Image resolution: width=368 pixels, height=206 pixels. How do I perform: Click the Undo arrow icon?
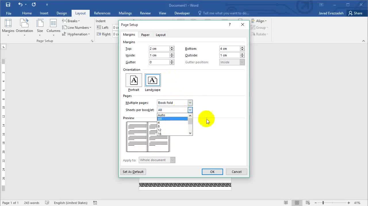coord(20,5)
